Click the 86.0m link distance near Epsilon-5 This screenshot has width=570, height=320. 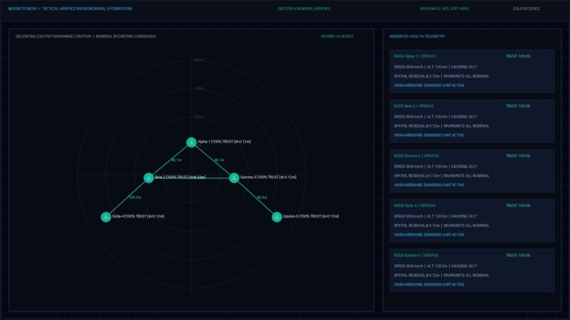tap(262, 198)
